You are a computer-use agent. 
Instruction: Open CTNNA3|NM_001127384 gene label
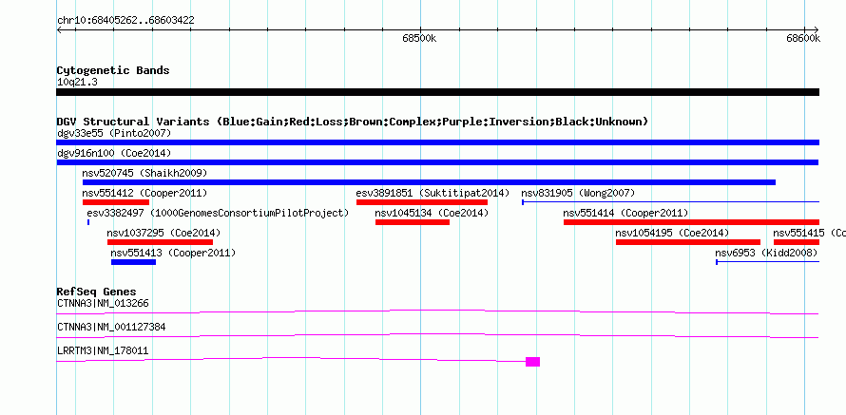(111, 327)
